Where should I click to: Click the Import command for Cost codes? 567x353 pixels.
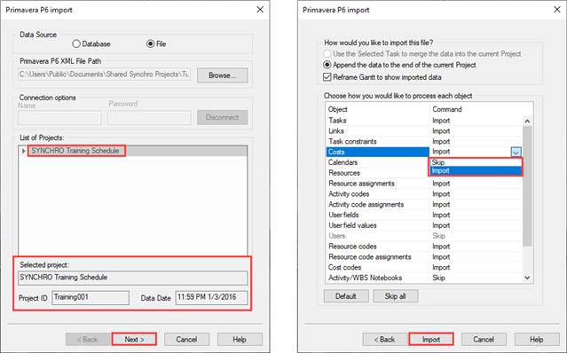point(441,267)
